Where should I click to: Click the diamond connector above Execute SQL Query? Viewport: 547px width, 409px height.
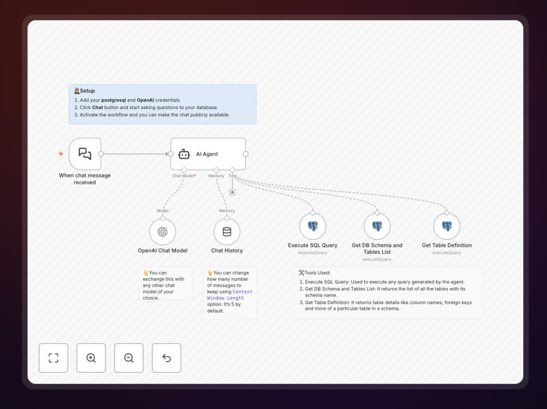pos(312,213)
